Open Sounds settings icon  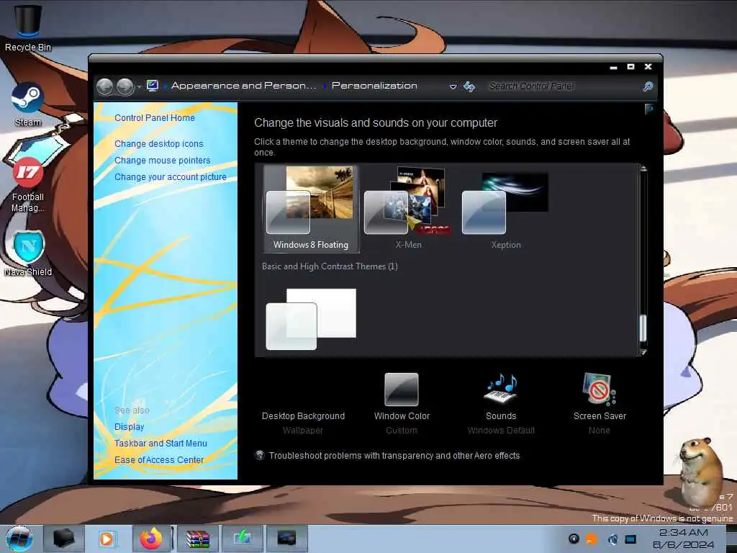click(x=501, y=388)
